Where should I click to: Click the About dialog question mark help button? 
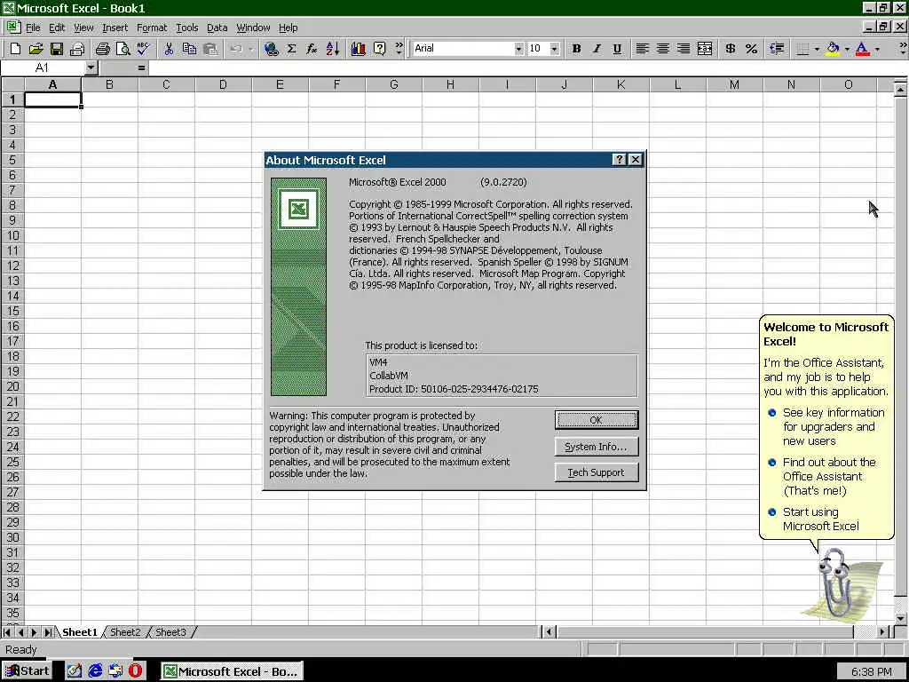pos(619,160)
